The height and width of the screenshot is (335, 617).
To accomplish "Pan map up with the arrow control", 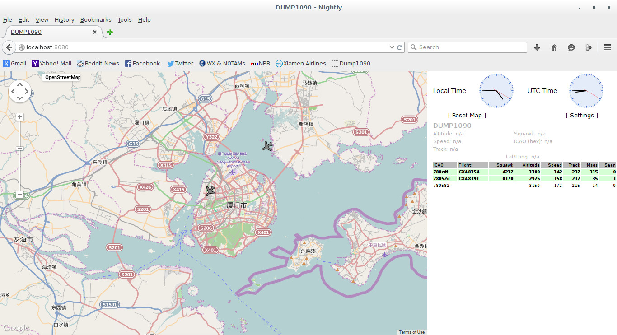I will click(x=20, y=84).
